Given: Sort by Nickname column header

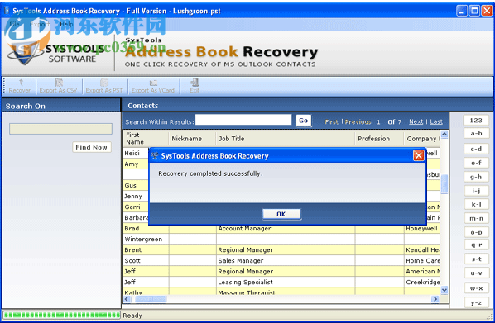Looking at the screenshot, I should coord(192,138).
